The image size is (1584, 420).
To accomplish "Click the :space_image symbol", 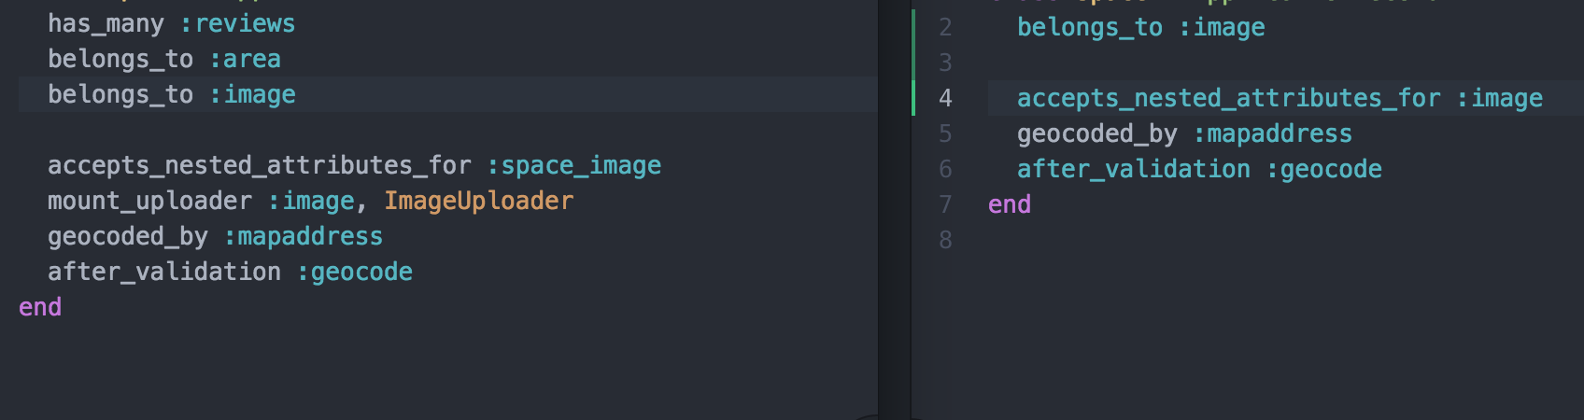I will [x=573, y=166].
